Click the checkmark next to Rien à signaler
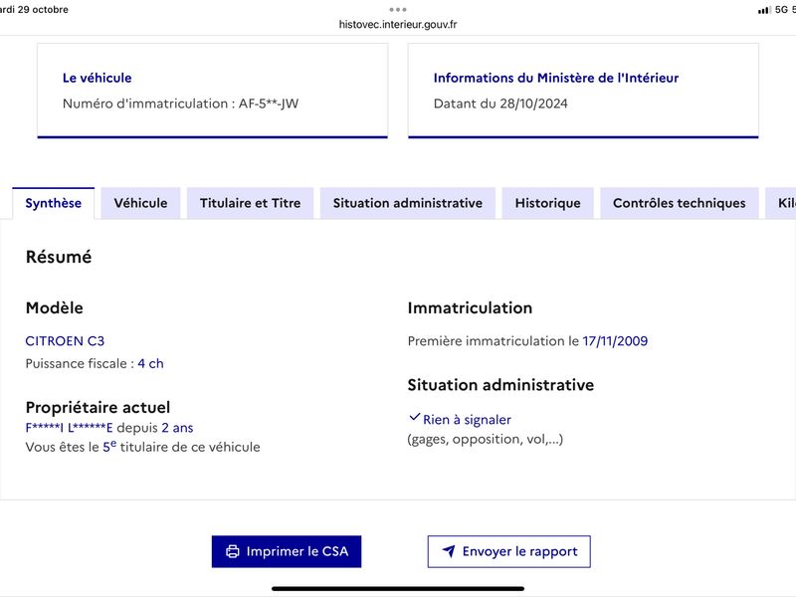The width and height of the screenshot is (796, 597). coord(414,418)
